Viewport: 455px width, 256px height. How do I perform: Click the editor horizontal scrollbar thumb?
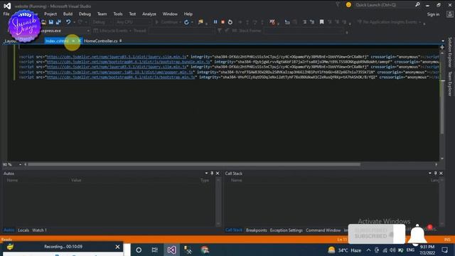coord(194,164)
